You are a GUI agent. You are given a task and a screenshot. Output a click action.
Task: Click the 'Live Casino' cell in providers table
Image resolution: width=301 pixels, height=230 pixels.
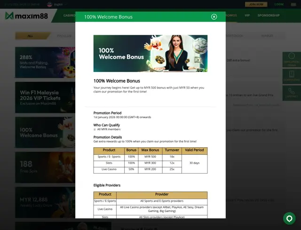click(x=105, y=209)
